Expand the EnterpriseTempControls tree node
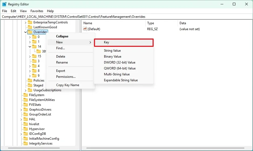The width and height of the screenshot is (253, 151). [x=26, y=22]
